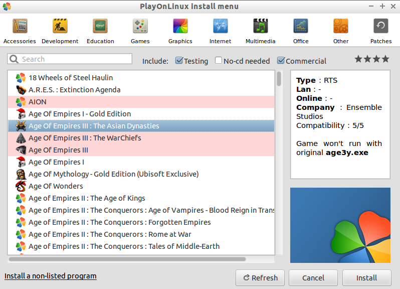
Task: Maximize the install menu window
Action: (382, 7)
